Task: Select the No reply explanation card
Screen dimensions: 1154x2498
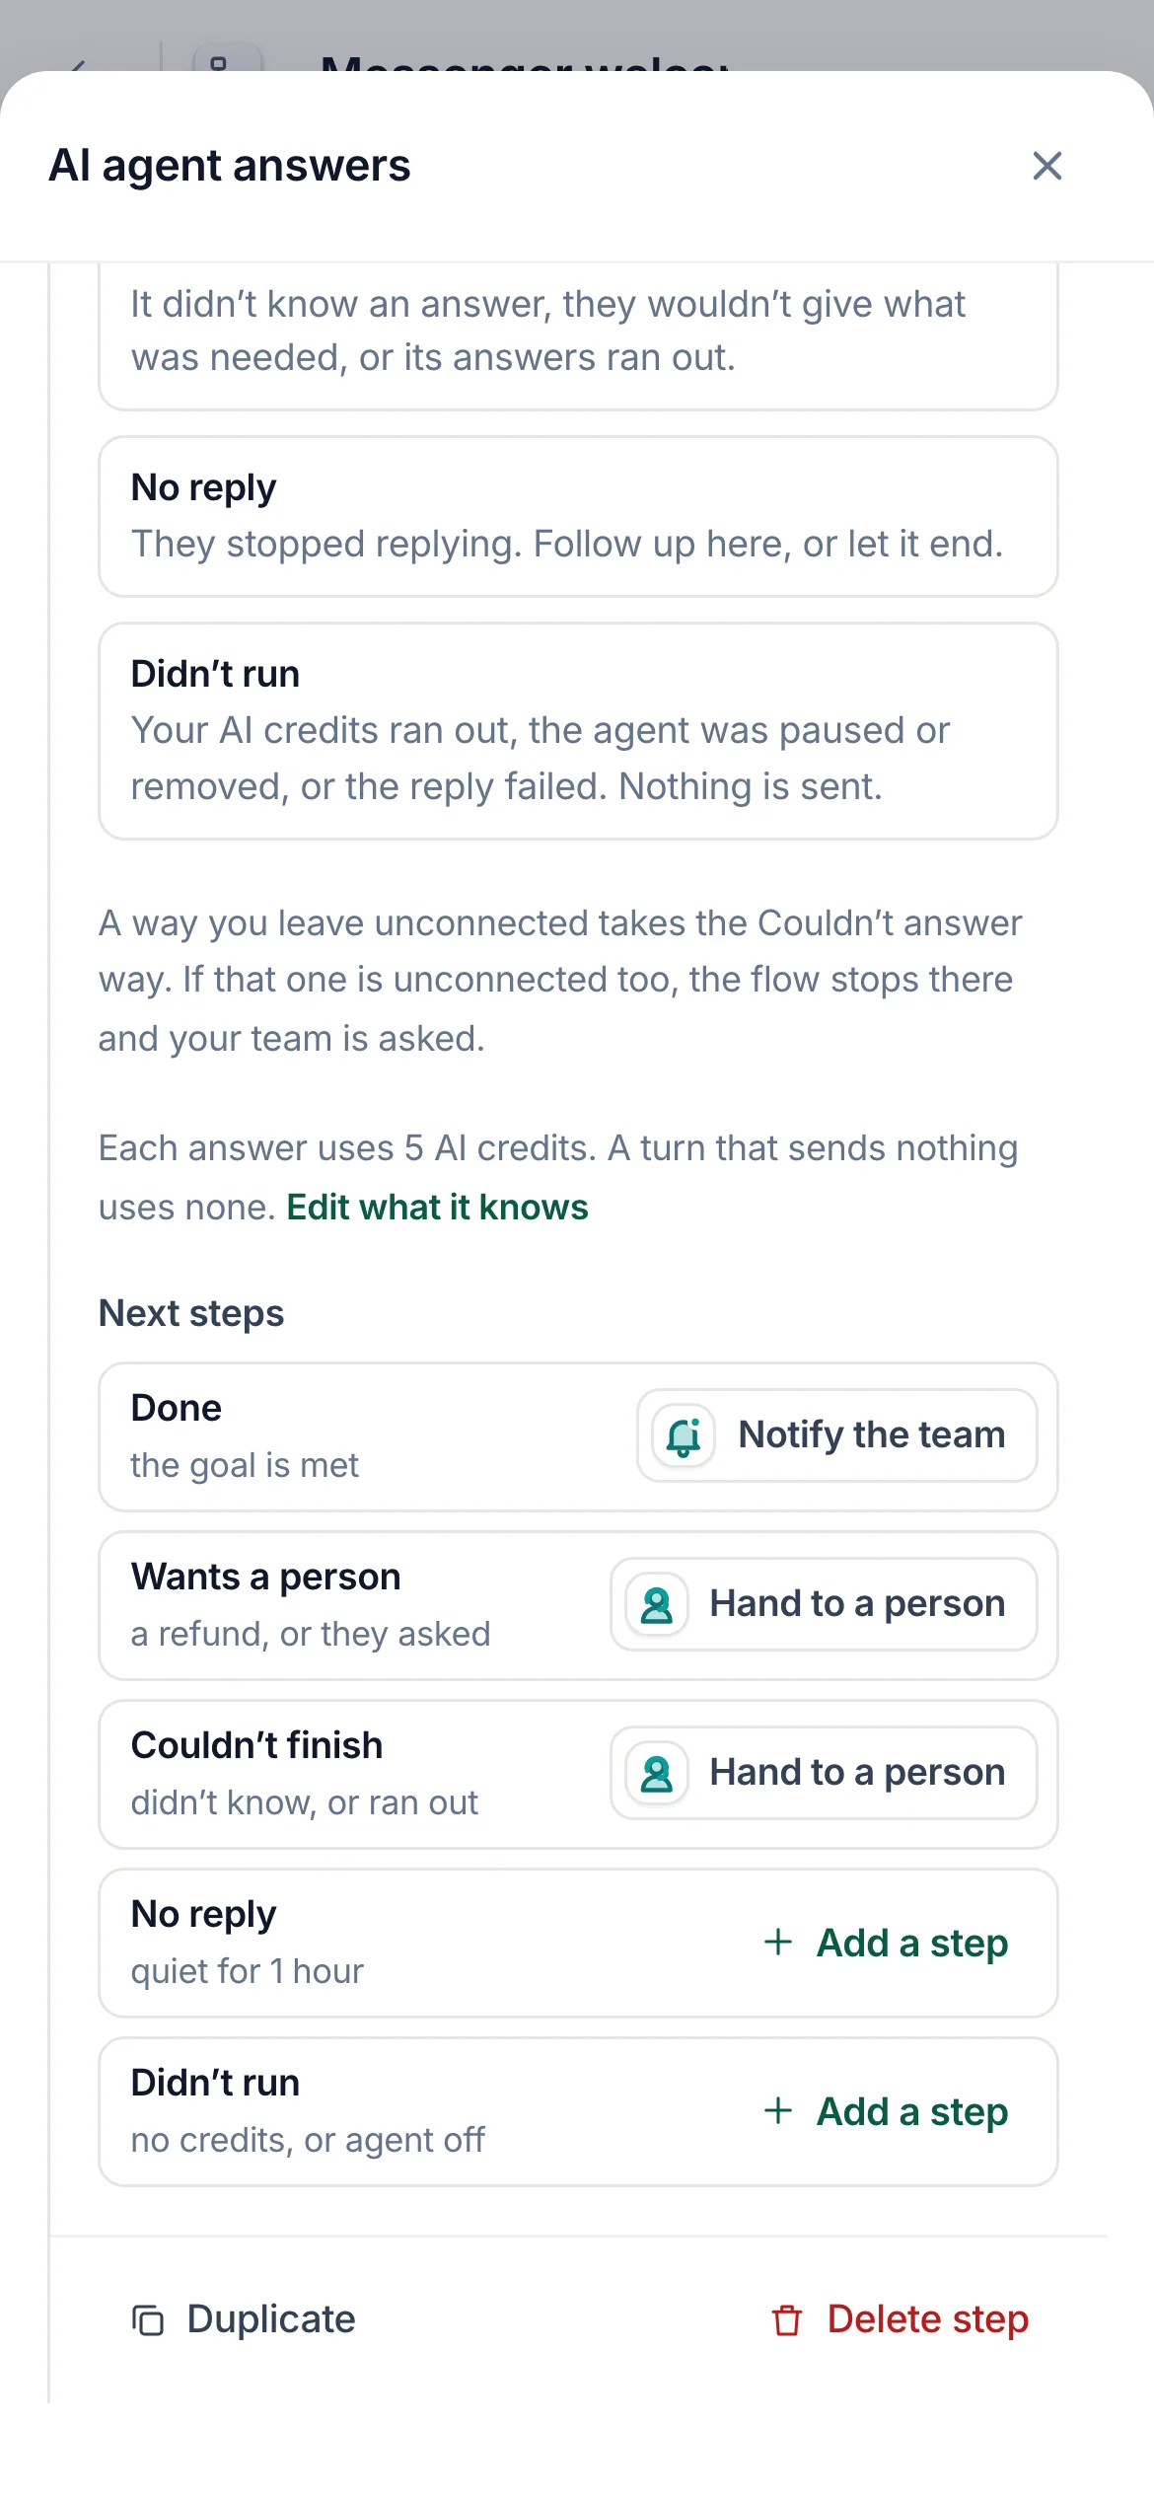Action: coord(578,517)
